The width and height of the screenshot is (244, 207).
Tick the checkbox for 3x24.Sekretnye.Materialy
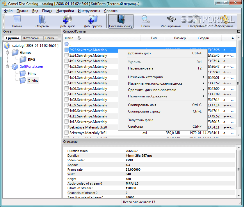tap(67, 55)
